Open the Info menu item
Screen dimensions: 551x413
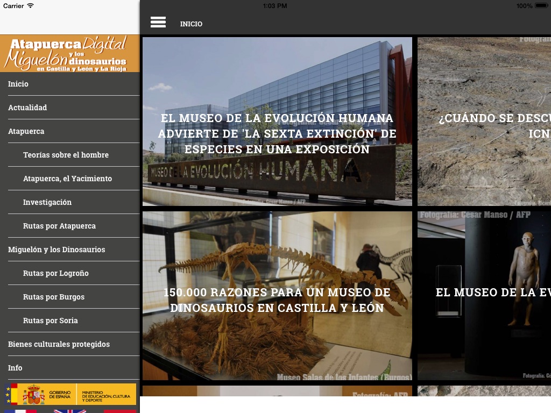coord(74,368)
